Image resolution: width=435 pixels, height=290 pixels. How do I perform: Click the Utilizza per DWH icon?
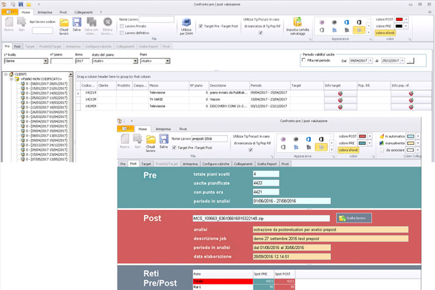click(186, 23)
